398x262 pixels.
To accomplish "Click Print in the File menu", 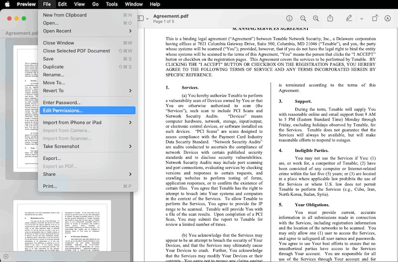I will [50, 186].
